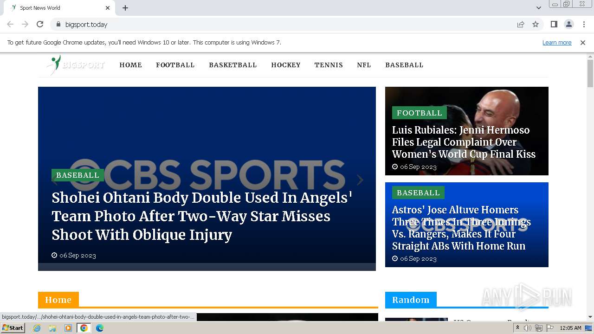The height and width of the screenshot is (334, 594).
Task: Share this page using the share icon
Action: pyautogui.click(x=521, y=24)
